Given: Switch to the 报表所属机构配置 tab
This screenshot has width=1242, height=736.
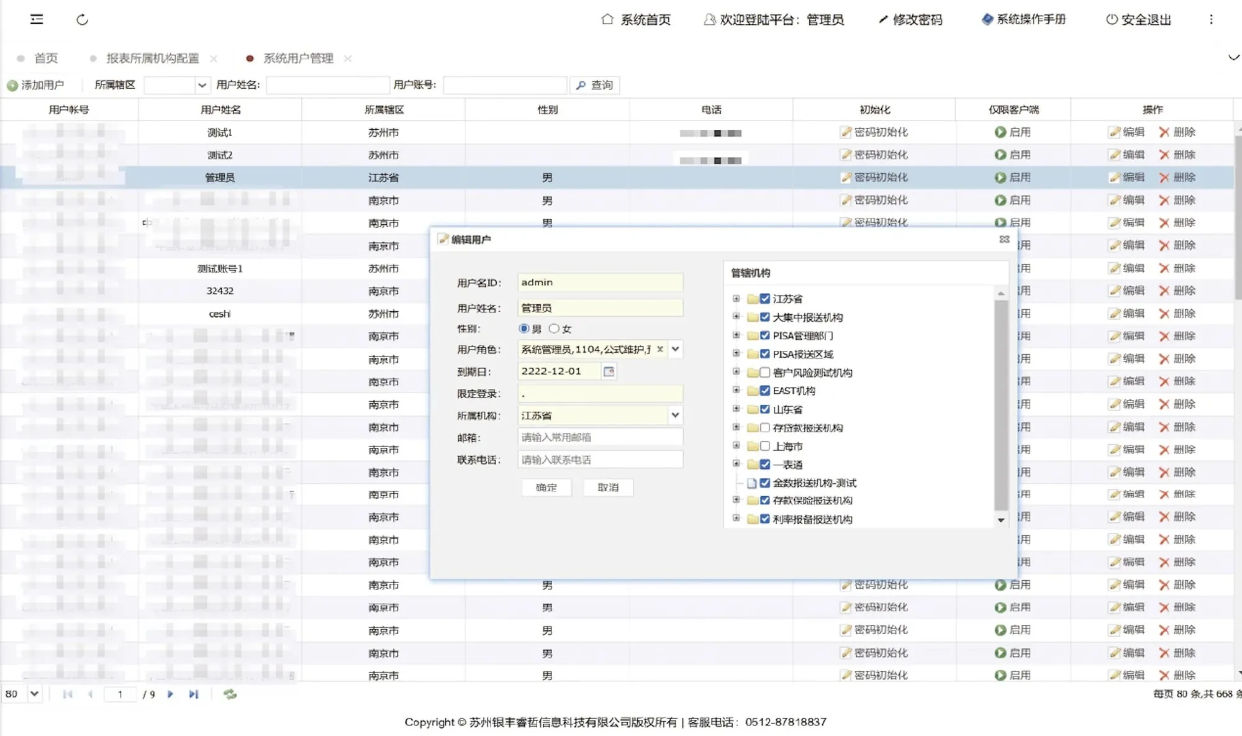Looking at the screenshot, I should tap(152, 58).
